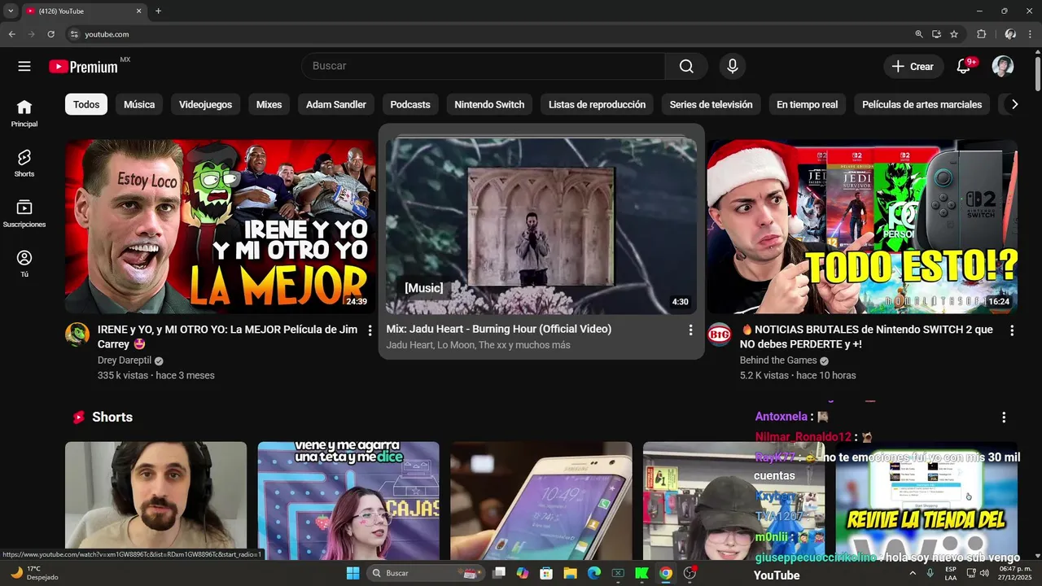This screenshot has width=1042, height=586.
Task: Open NOTICIAS BRUTALES Nintendo SWITCH 2 title
Action: [866, 337]
